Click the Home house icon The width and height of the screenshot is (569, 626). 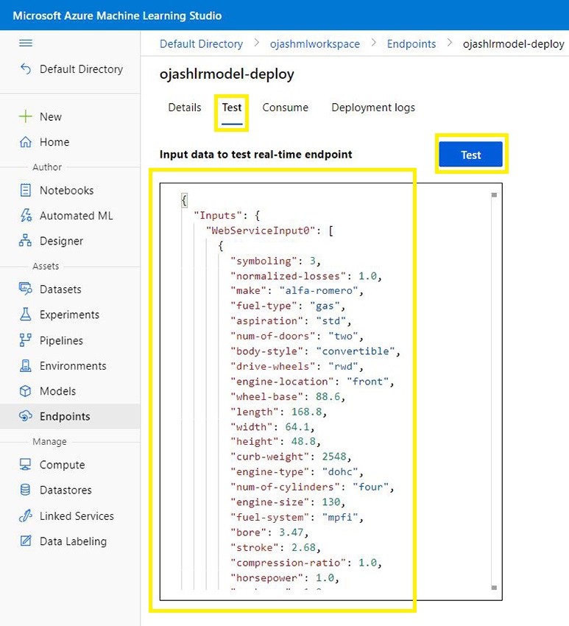pyautogui.click(x=26, y=141)
